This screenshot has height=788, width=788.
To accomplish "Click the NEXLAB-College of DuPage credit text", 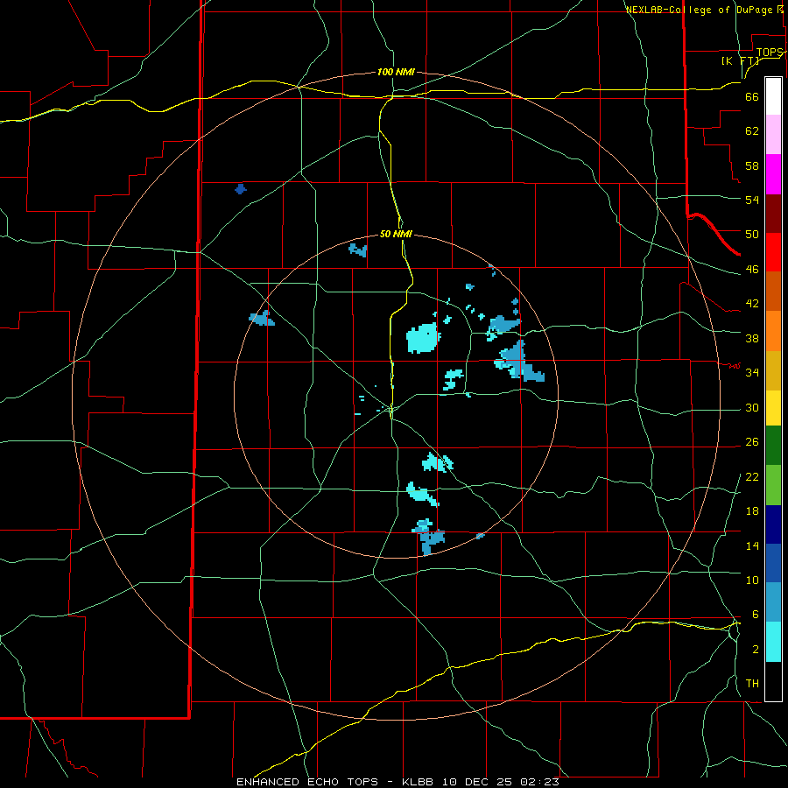I will point(699,10).
